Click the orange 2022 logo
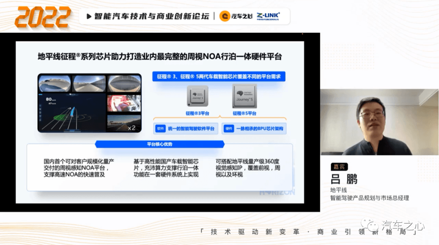This screenshot has width=439, height=245. click(43, 17)
